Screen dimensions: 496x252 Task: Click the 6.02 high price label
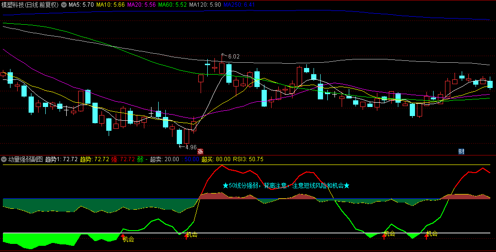tap(234, 57)
